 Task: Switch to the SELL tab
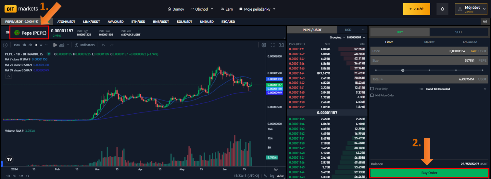pos(459,32)
